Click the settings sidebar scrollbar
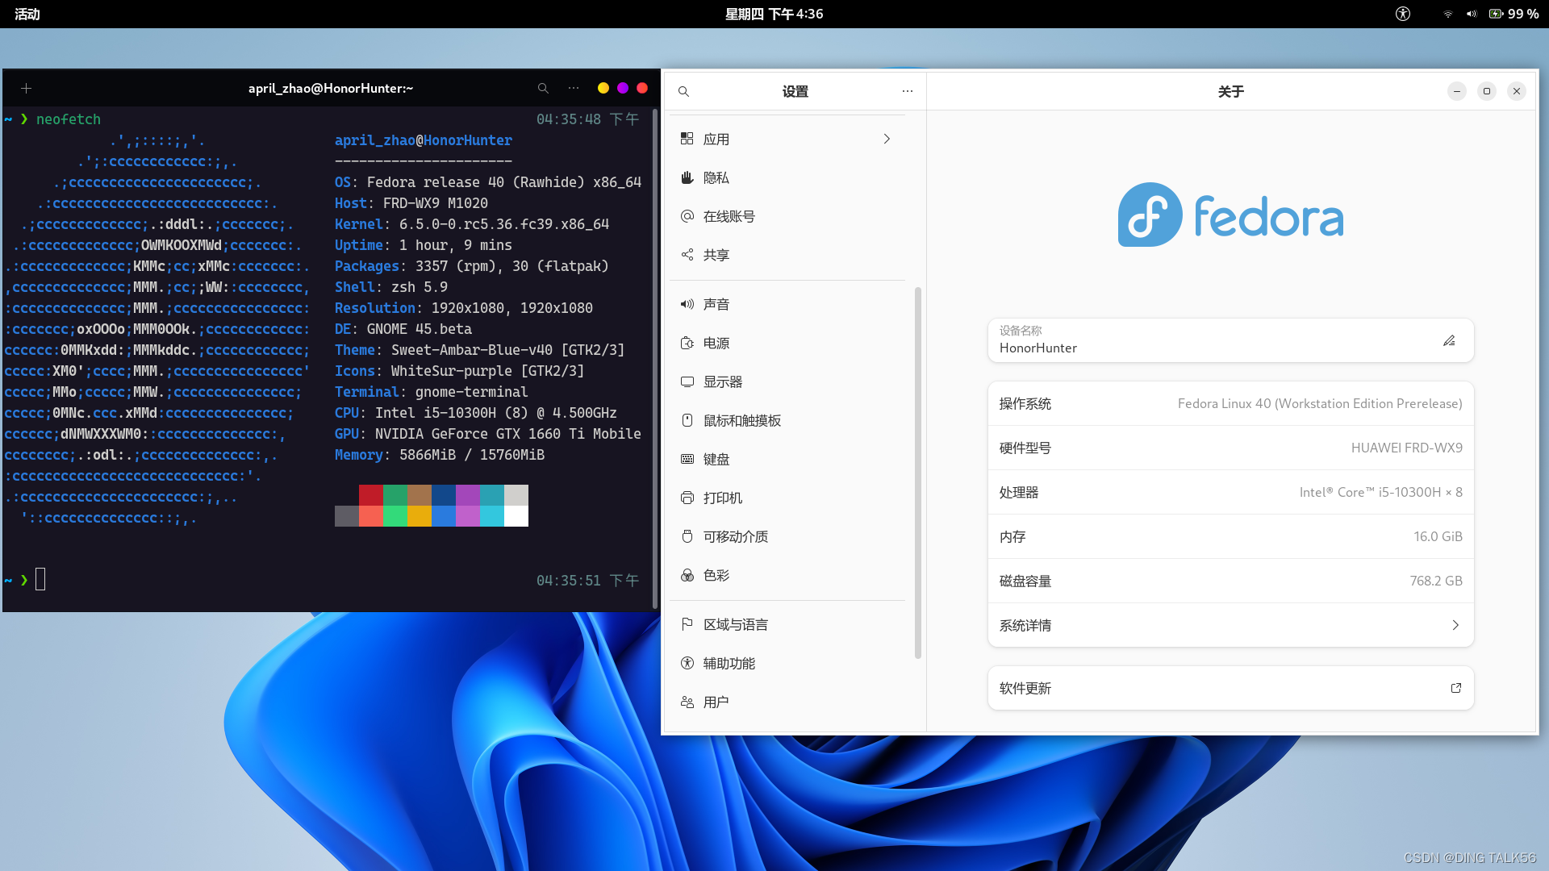Image resolution: width=1549 pixels, height=871 pixels. tap(918, 472)
